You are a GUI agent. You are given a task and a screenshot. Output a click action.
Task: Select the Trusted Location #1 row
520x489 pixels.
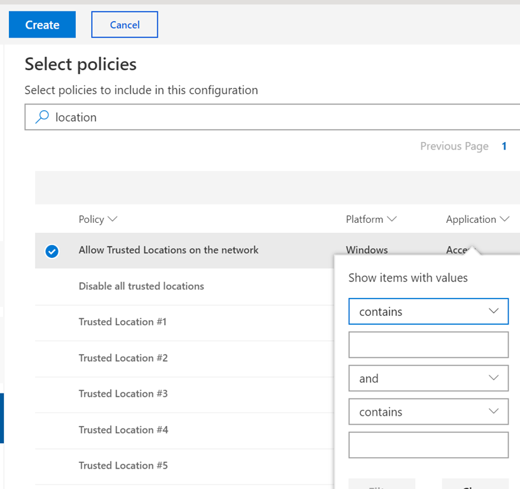(x=122, y=322)
